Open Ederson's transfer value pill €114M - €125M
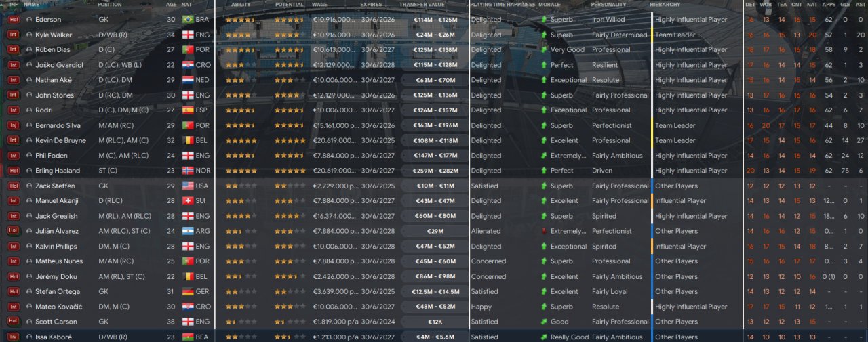Image resolution: width=868 pixels, height=342 pixels. pos(434,20)
